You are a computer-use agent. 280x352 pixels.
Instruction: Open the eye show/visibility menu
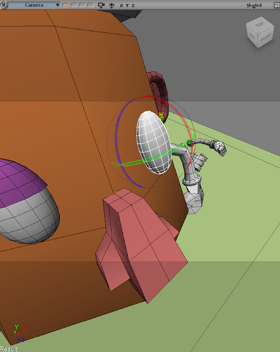(x=111, y=5)
